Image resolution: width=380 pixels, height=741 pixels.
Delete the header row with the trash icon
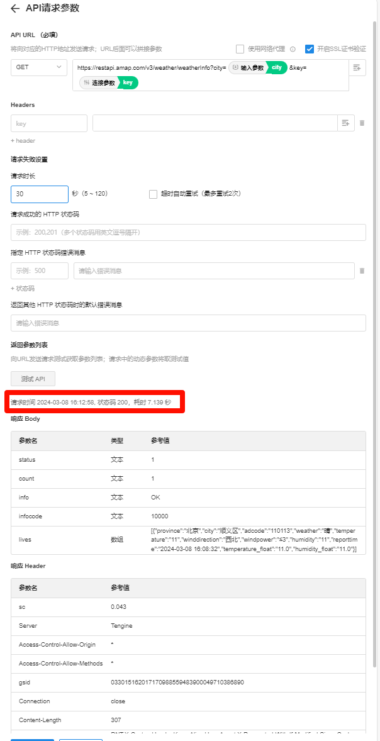[x=362, y=123]
